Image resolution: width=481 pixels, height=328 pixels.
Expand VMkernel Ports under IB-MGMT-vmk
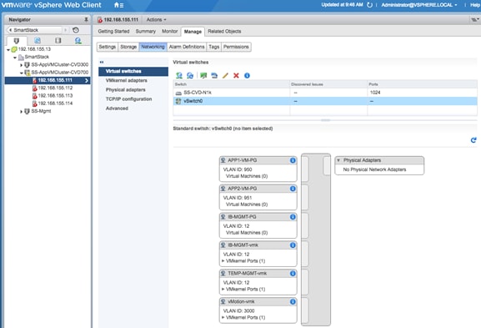coord(223,261)
